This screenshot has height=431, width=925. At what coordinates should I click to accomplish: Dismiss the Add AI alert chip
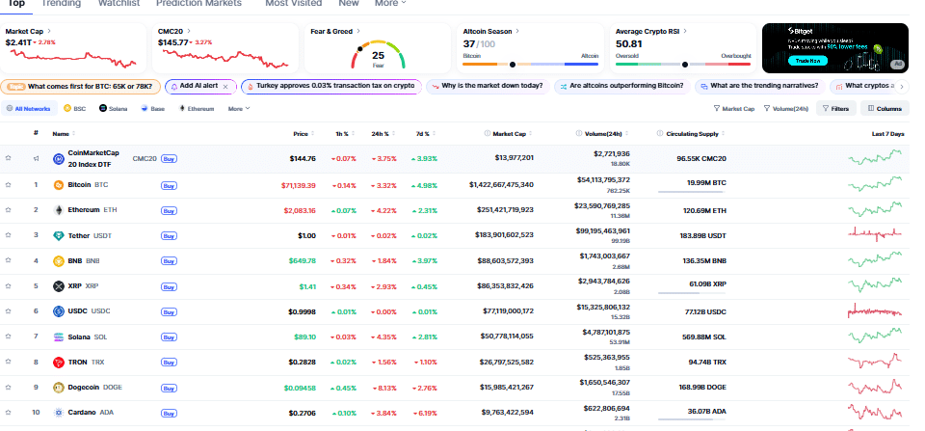(x=225, y=86)
